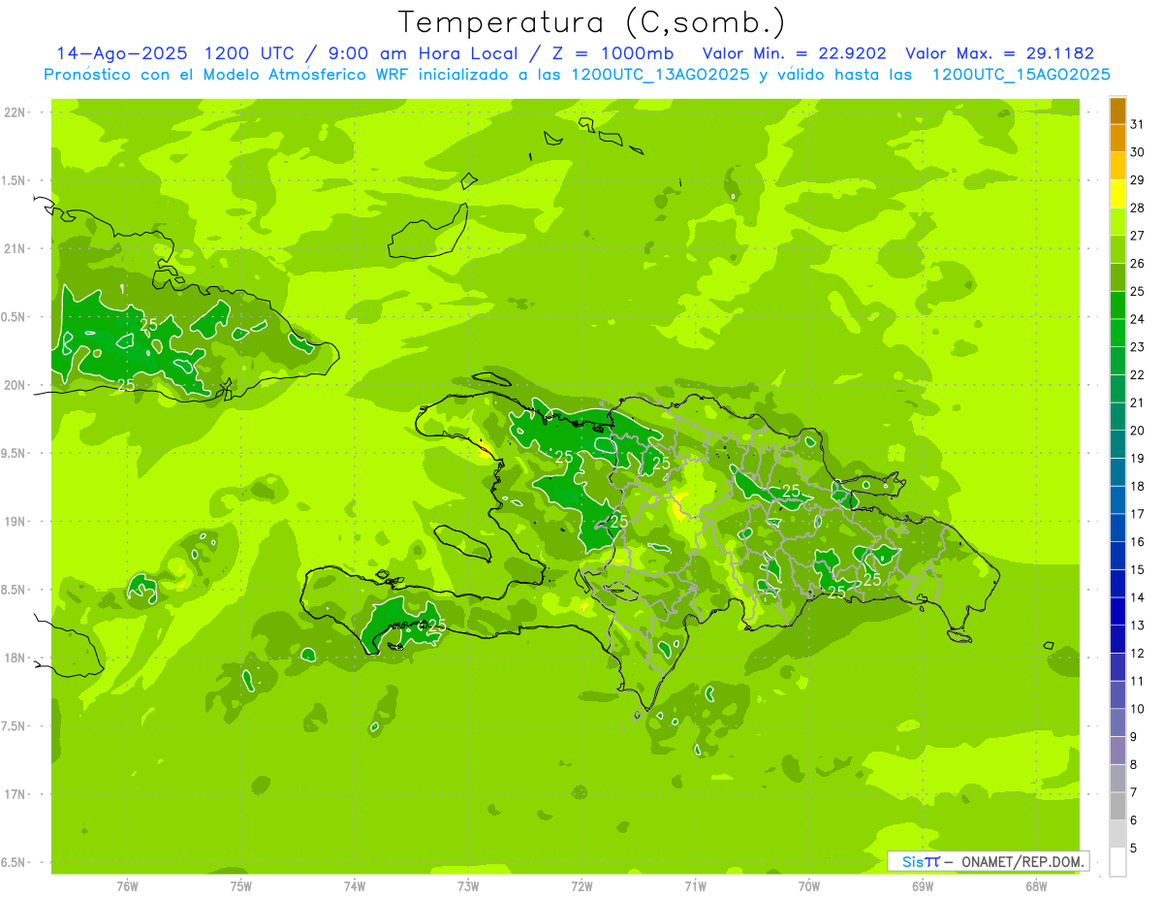The height and width of the screenshot is (899, 1163).
Task: Click legend value 25 on the color scale
Action: tap(1138, 291)
